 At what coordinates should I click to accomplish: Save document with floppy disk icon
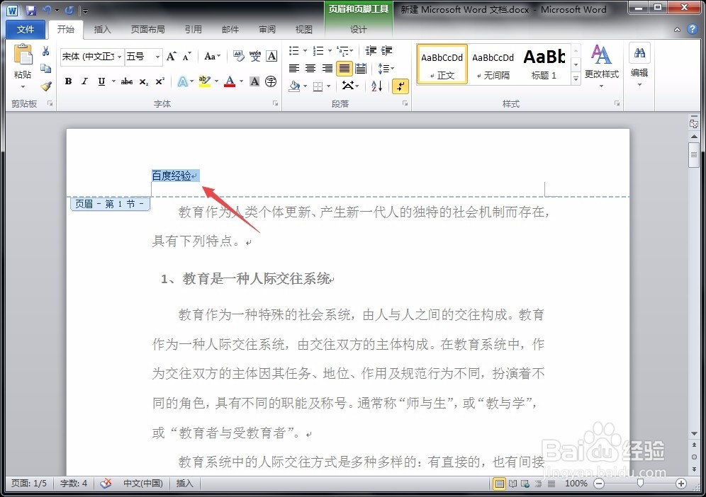coord(30,10)
